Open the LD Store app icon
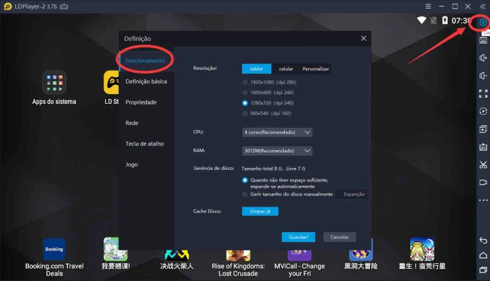Viewport: 490px width, 281px height. (x=111, y=82)
